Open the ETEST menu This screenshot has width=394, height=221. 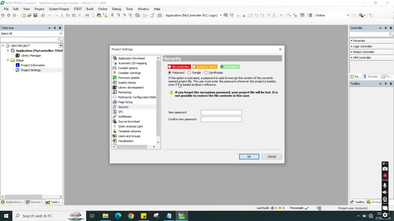pyautogui.click(x=78, y=9)
